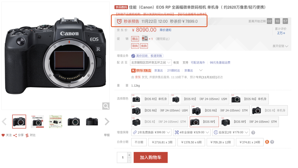Click the 举报 report link
Viewport: 298px width, 168px height.
107,135
